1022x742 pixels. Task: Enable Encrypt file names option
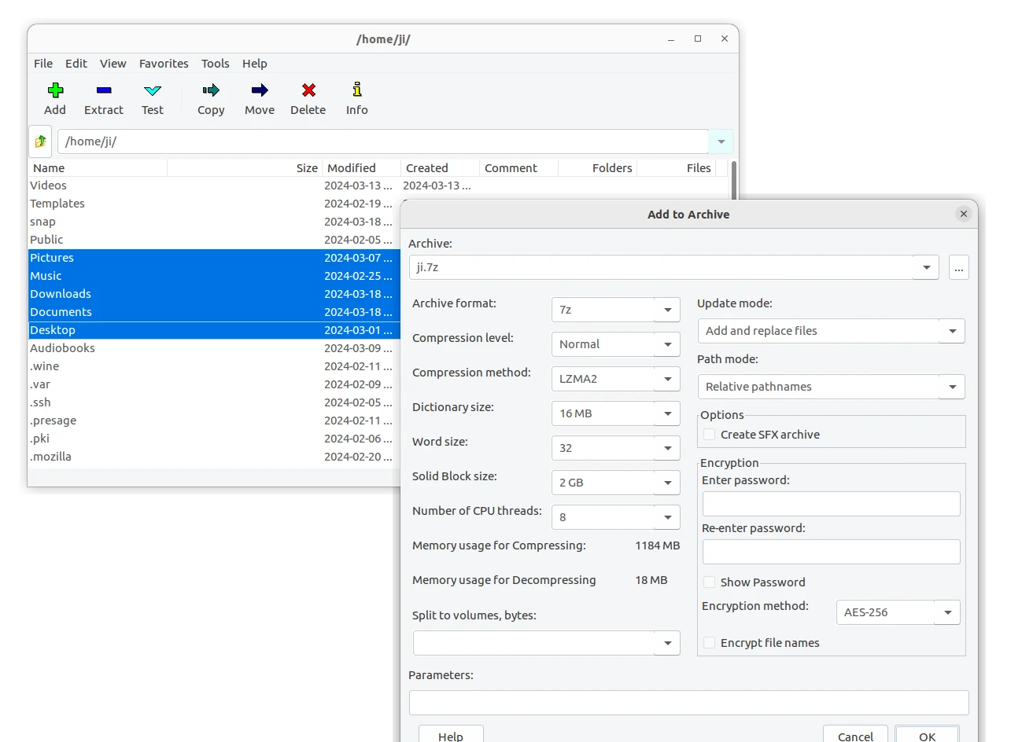pos(709,643)
